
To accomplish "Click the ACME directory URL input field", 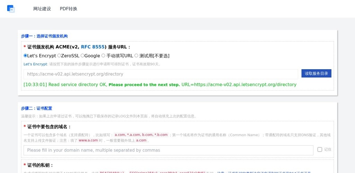I will tap(161, 74).
